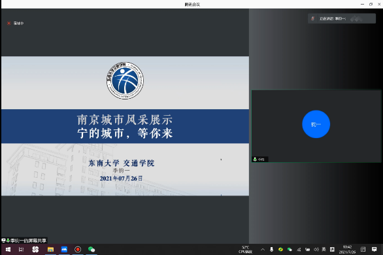Open the red screen recorder taskbar icon

coord(78,249)
